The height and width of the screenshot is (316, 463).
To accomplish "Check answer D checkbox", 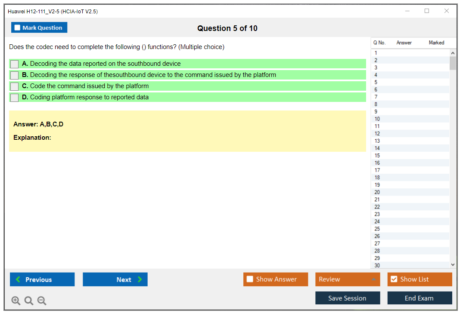I will (15, 98).
